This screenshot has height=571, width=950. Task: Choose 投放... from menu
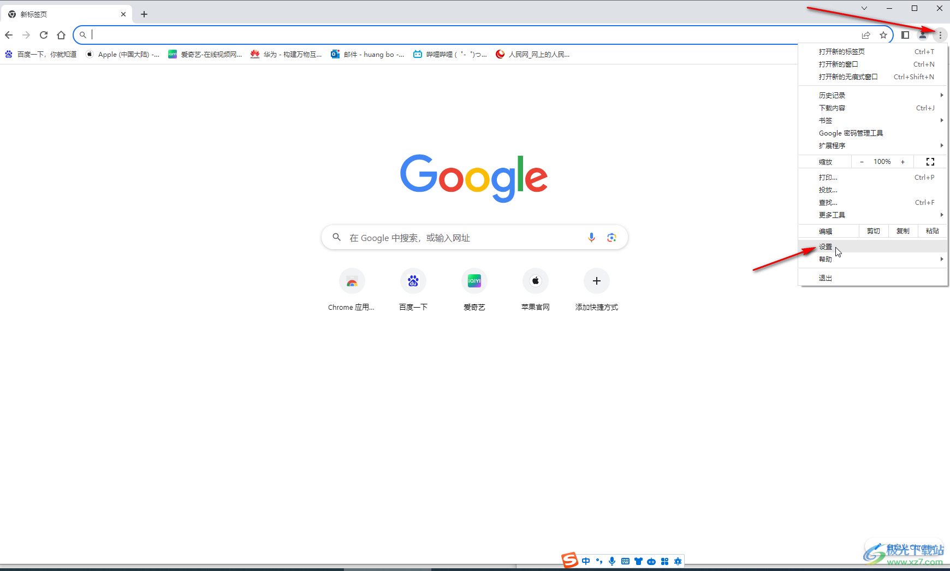[873, 190]
